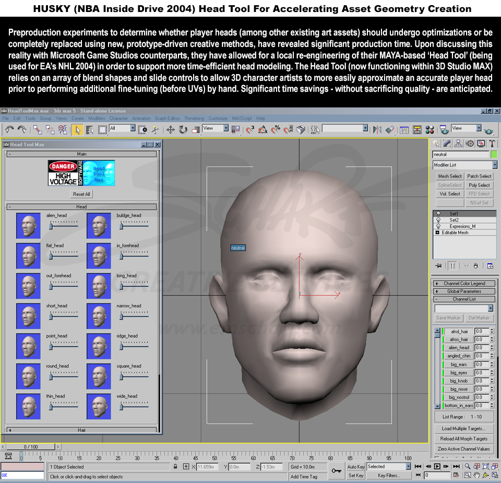
Task: Toggle lightbulb for Set2 modifier
Action: pos(438,220)
